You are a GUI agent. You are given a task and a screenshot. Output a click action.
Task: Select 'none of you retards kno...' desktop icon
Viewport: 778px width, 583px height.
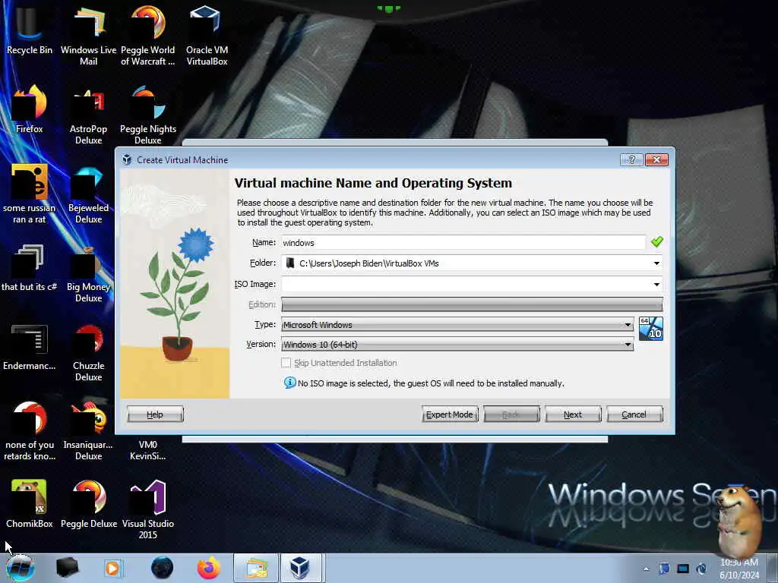click(30, 431)
